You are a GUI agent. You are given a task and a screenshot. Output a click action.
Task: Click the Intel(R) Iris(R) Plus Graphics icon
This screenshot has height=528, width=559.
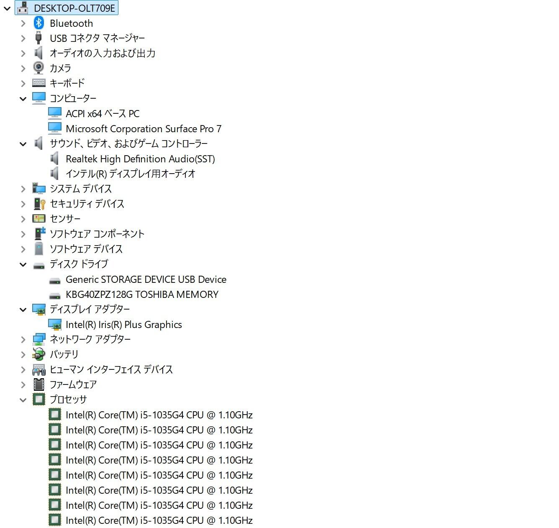pos(55,324)
